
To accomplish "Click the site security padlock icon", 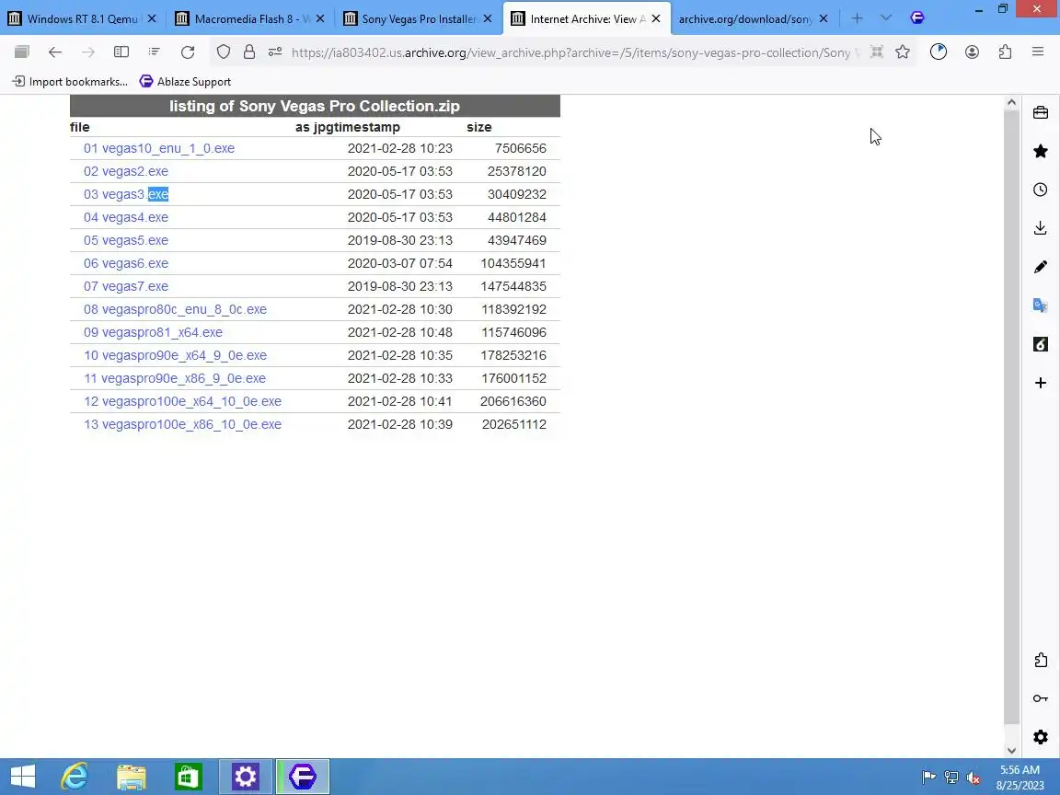I will 248,52.
